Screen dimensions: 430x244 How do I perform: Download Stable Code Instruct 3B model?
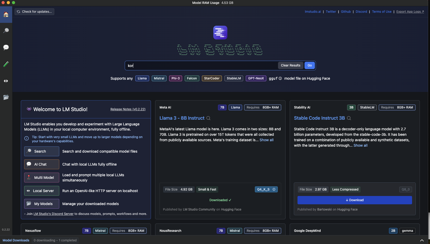[x=355, y=200]
